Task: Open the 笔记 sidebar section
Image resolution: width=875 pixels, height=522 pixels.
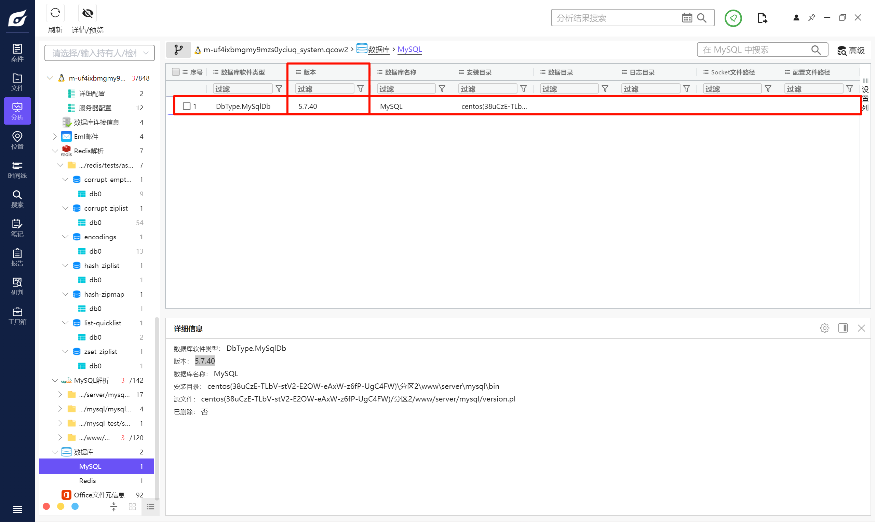Action: (17, 228)
